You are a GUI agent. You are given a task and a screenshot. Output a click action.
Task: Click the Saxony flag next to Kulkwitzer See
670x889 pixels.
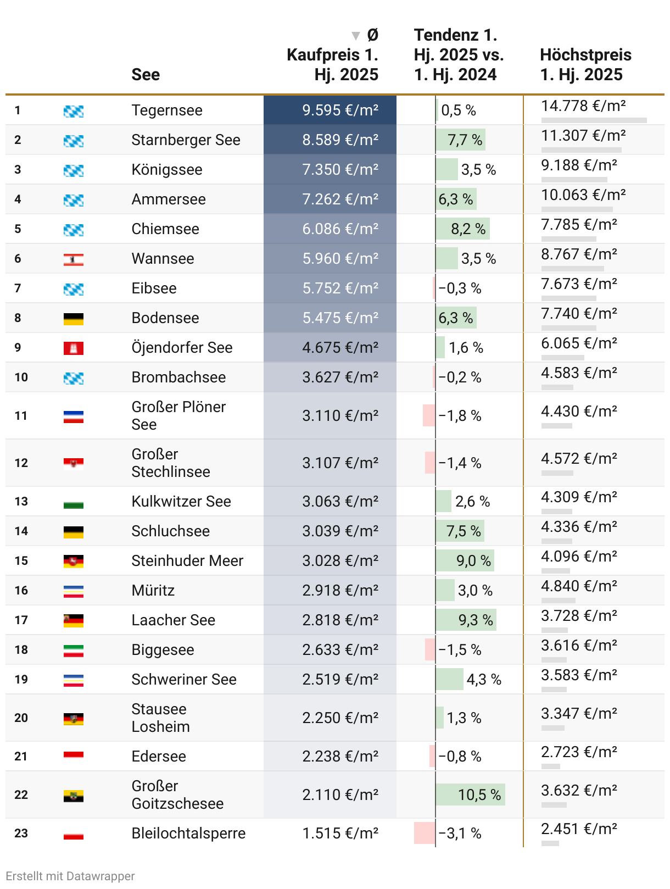point(74,502)
